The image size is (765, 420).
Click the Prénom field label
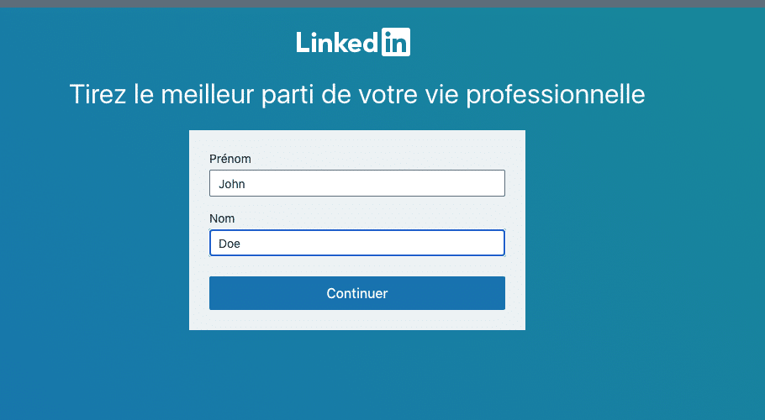230,159
